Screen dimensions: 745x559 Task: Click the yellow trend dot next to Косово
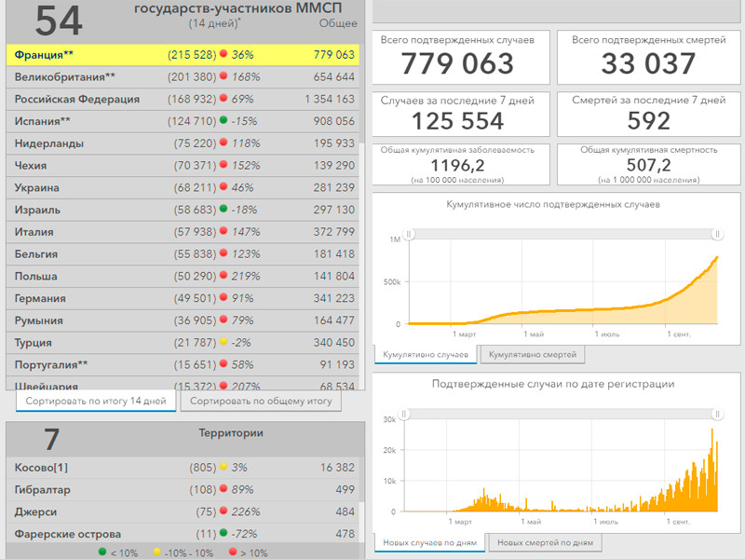[223, 468]
